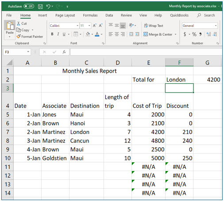The width and height of the screenshot is (224, 201).
Task: Toggle Italic formatting
Action: (x=58, y=34)
